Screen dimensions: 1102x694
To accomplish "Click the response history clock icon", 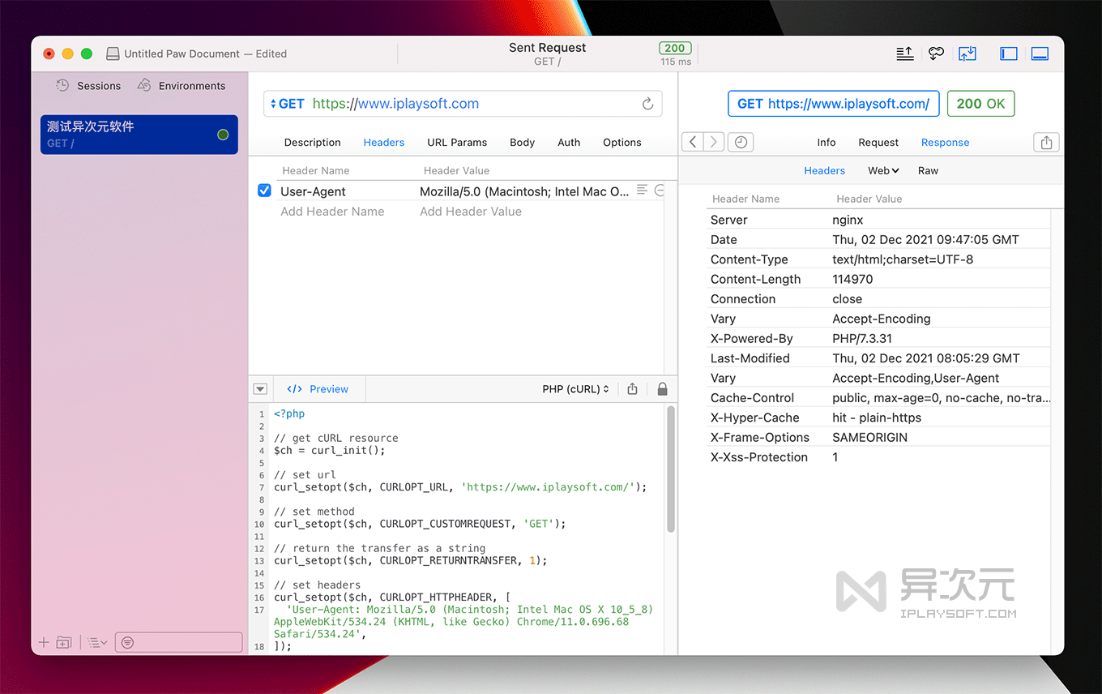I will [x=741, y=142].
